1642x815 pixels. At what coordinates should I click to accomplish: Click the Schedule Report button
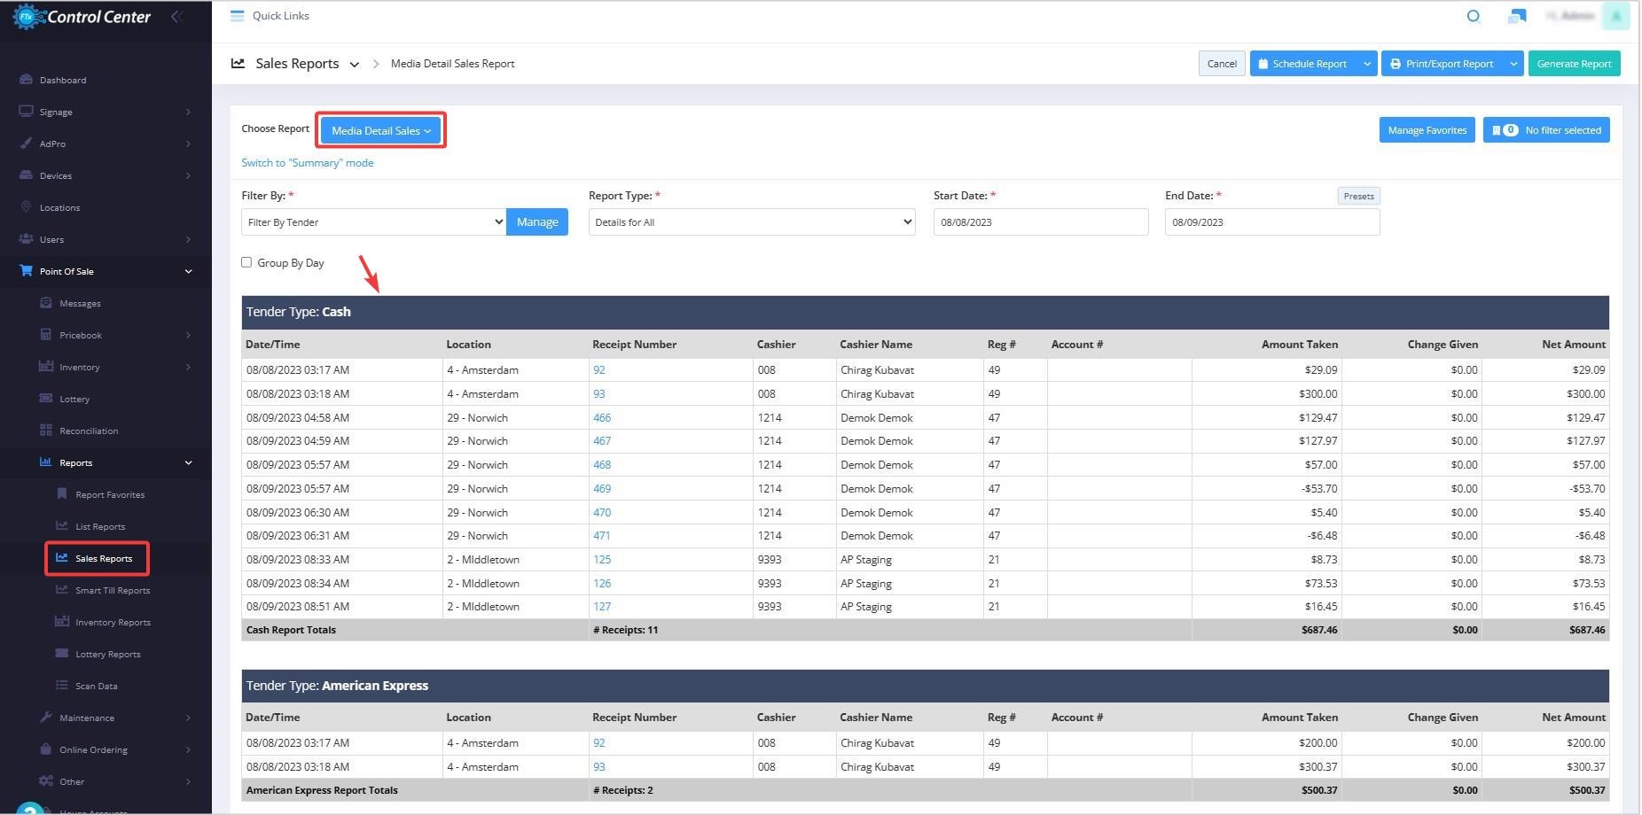pyautogui.click(x=1303, y=64)
